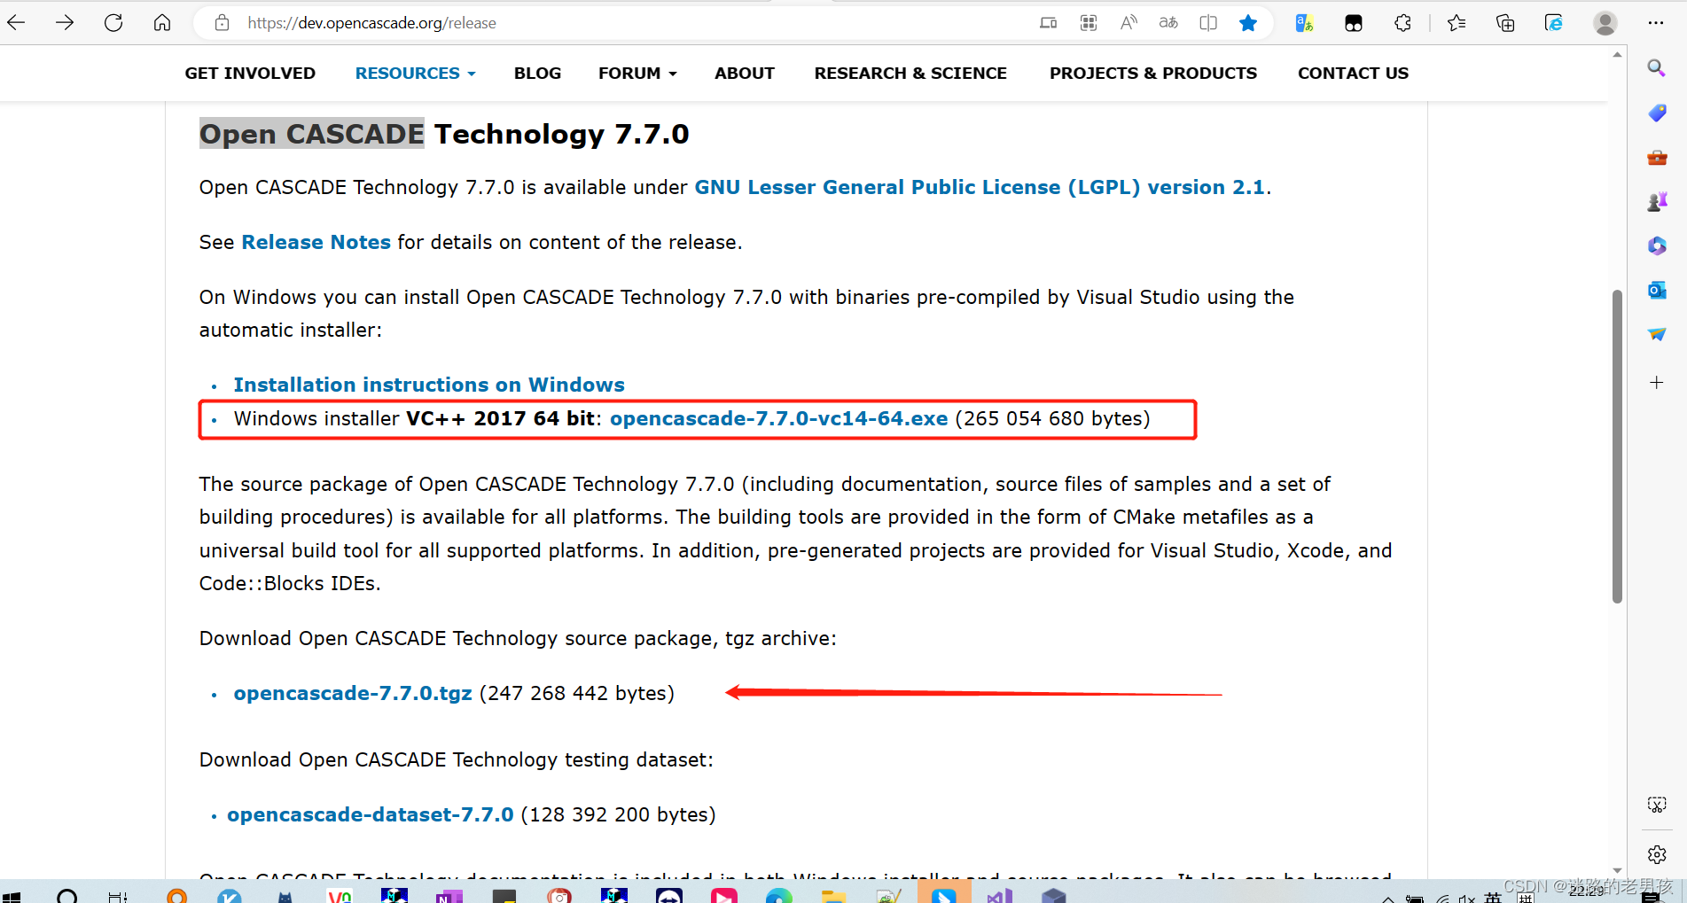Open the Release Notes link
This screenshot has width=1687, height=903.
[316, 243]
